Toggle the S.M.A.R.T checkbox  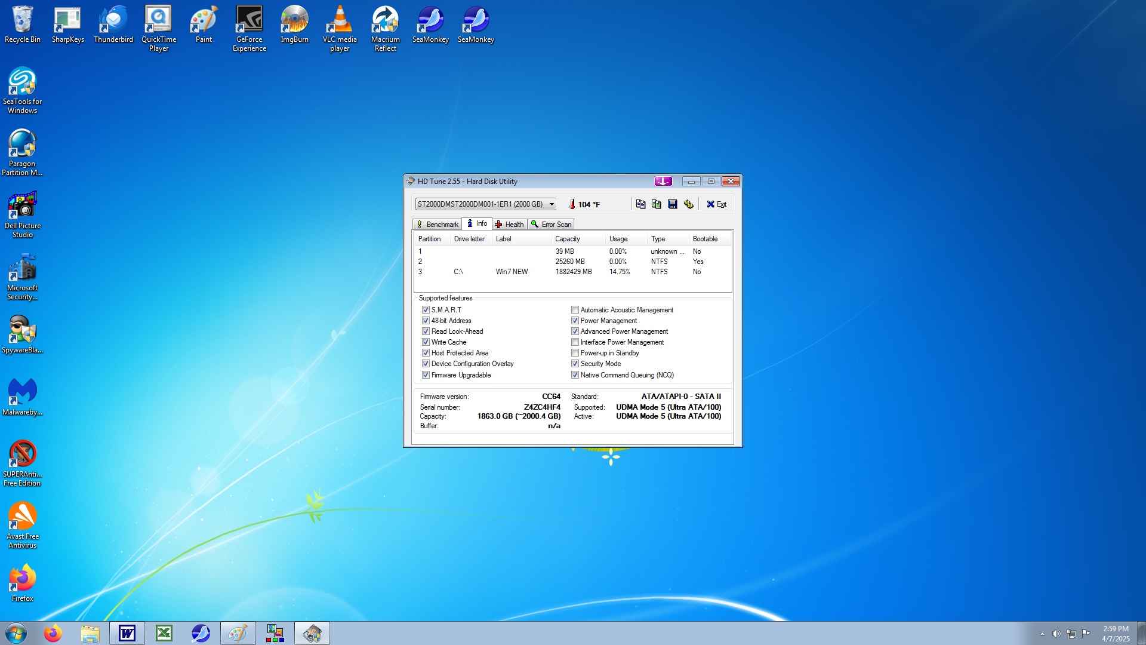(426, 310)
